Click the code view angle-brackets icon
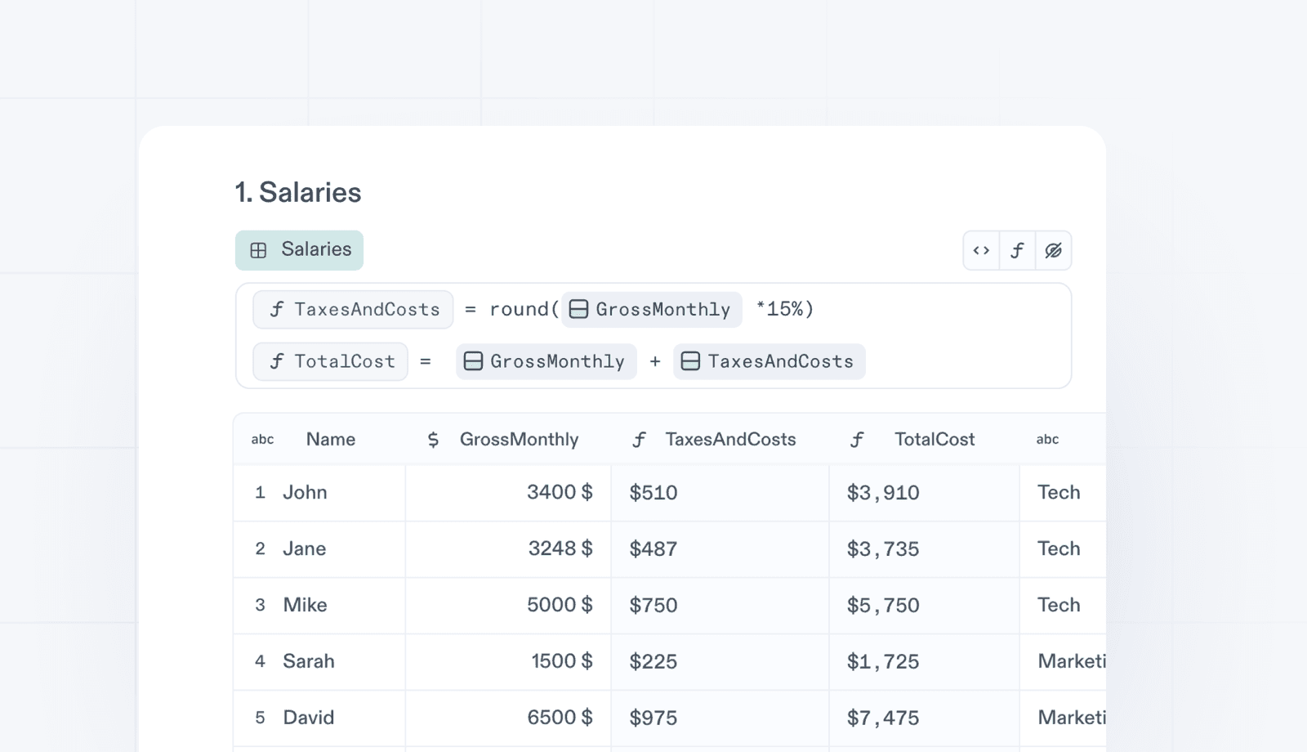 (x=981, y=250)
